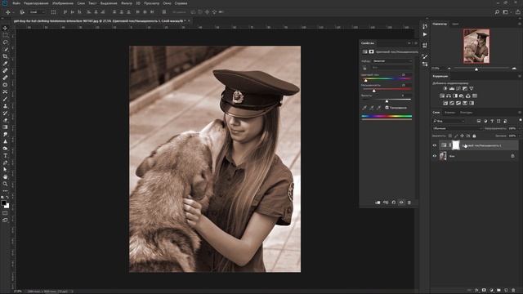
Task: Click the foreground color swatch
Action: tap(3, 203)
